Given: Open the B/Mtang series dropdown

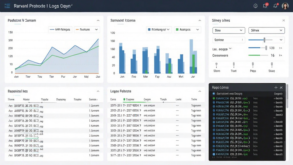Looking at the screenshot, I should (159, 30).
